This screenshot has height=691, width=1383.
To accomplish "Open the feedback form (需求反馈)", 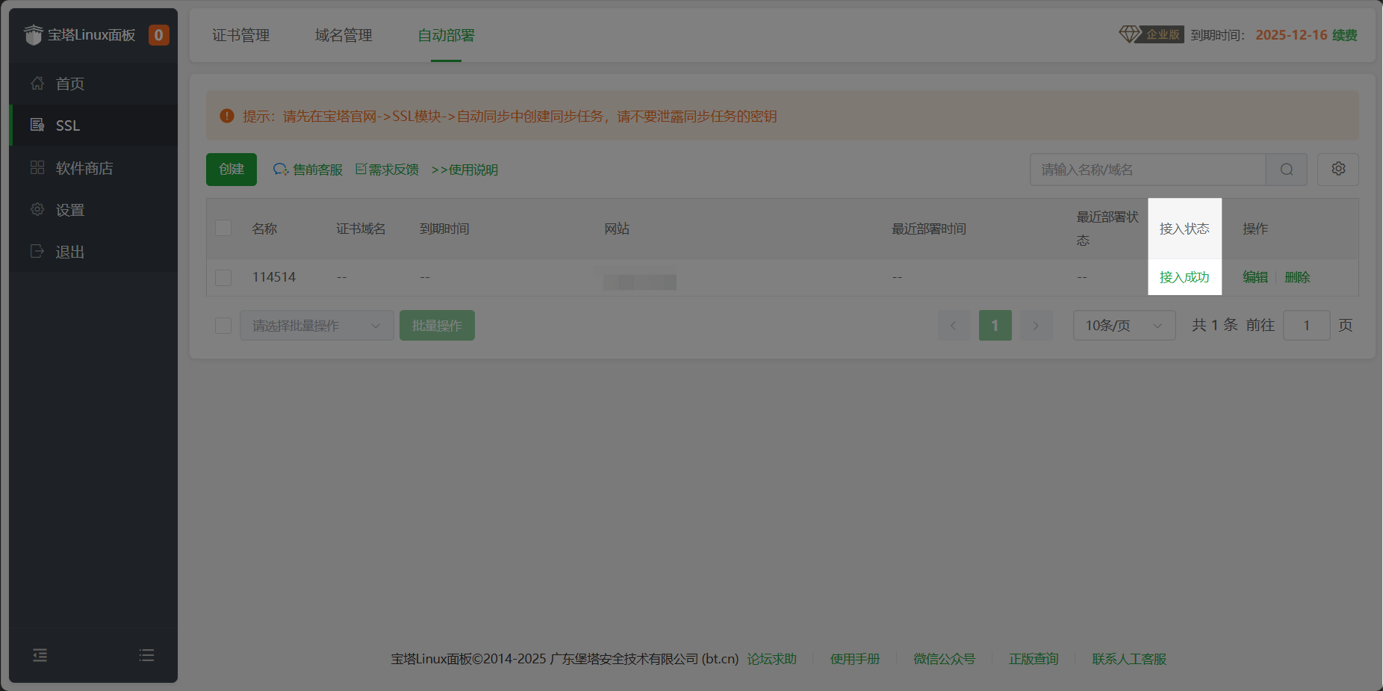I will click(x=387, y=170).
